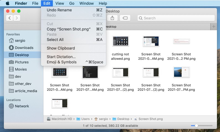Choose Copy "Screen Shot.png" menu item
The width and height of the screenshot is (220, 132).
(69, 29)
